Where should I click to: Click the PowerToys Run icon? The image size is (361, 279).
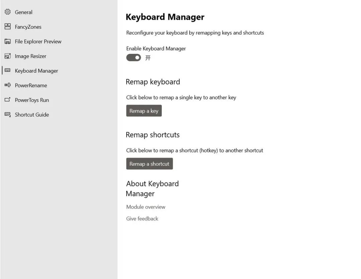pos(7,100)
